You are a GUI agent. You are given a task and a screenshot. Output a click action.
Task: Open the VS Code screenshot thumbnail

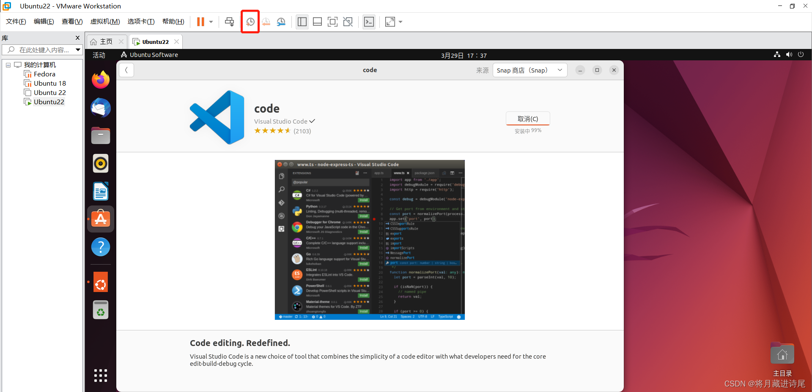tap(370, 240)
